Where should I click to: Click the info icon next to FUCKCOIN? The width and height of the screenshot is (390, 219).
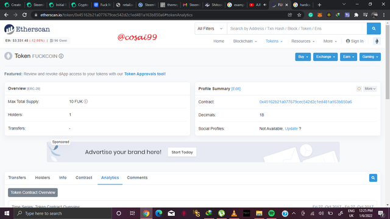coord(61,56)
